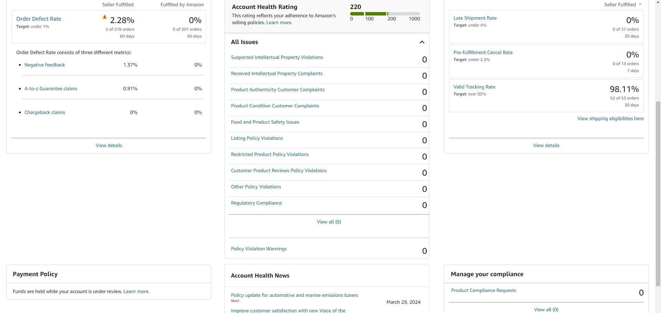Open A-to-z Guarantee claims link
Viewport: 661px width, 313px height.
(x=51, y=88)
